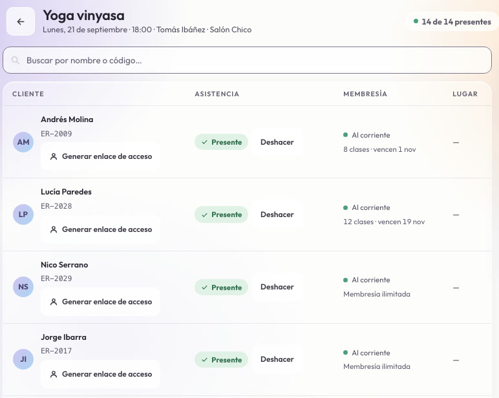Open the AM avatar for Andrés Molina
The image size is (499, 398).
23,142
